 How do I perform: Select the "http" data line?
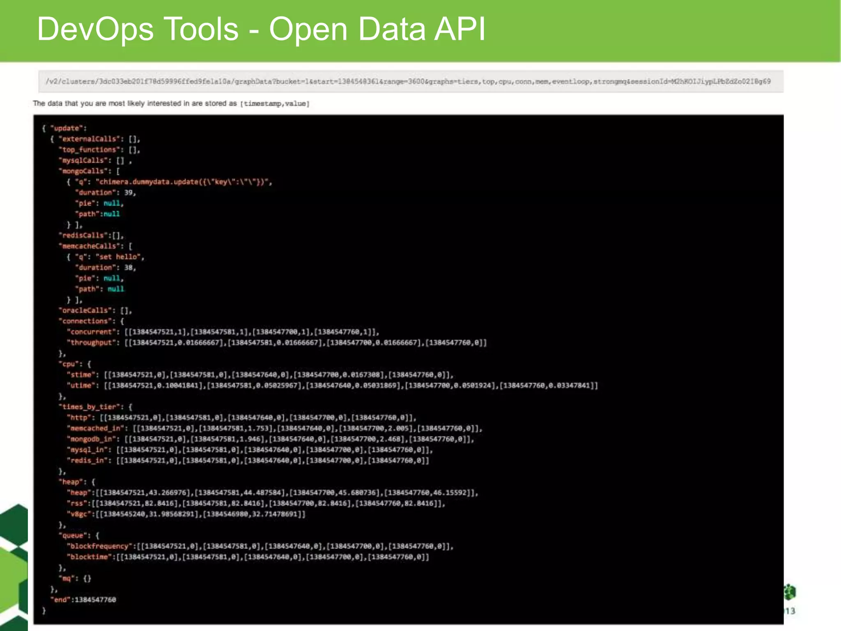tap(241, 417)
